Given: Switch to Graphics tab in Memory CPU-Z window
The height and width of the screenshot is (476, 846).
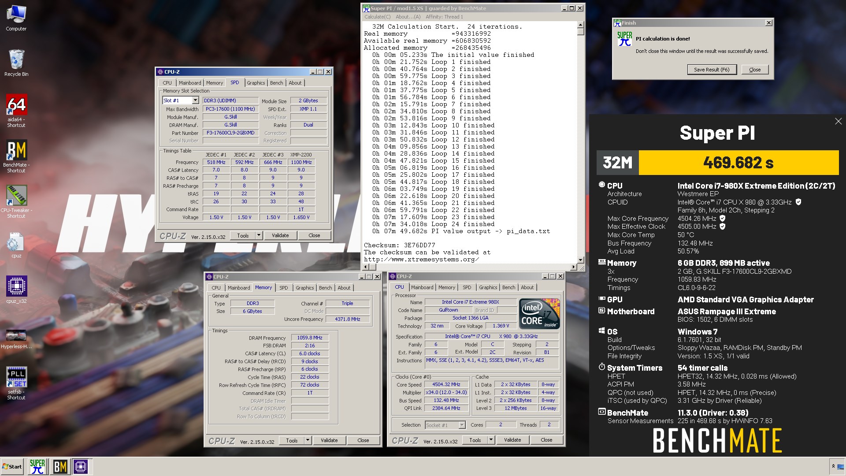Looking at the screenshot, I should pyautogui.click(x=305, y=288).
